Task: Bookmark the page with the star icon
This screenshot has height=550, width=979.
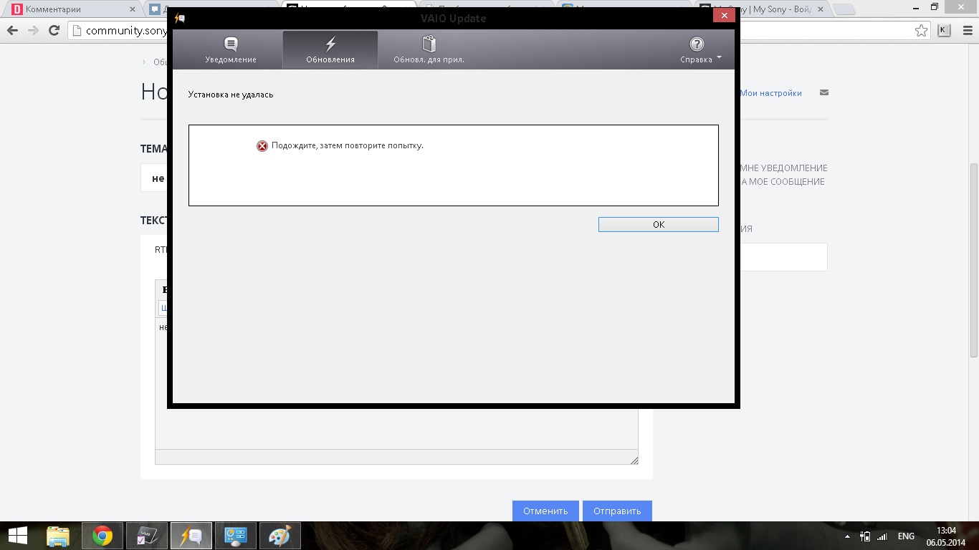Action: [x=921, y=31]
